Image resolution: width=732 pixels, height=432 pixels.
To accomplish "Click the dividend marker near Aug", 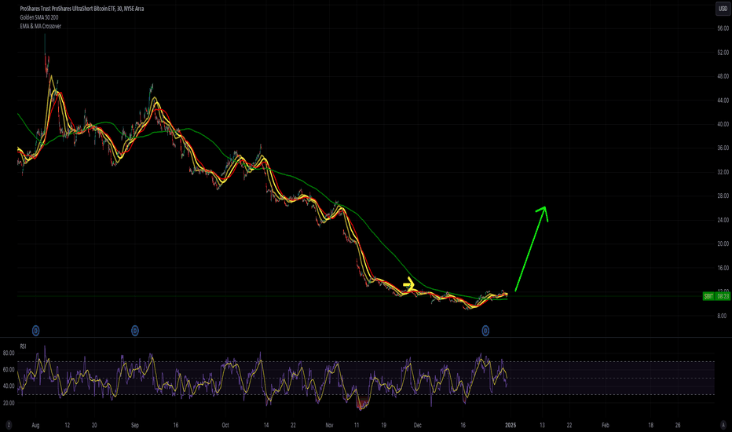I will (x=35, y=331).
